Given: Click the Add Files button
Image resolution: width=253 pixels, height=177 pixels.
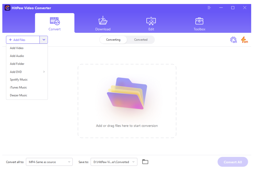Looking at the screenshot, I should pos(23,40).
